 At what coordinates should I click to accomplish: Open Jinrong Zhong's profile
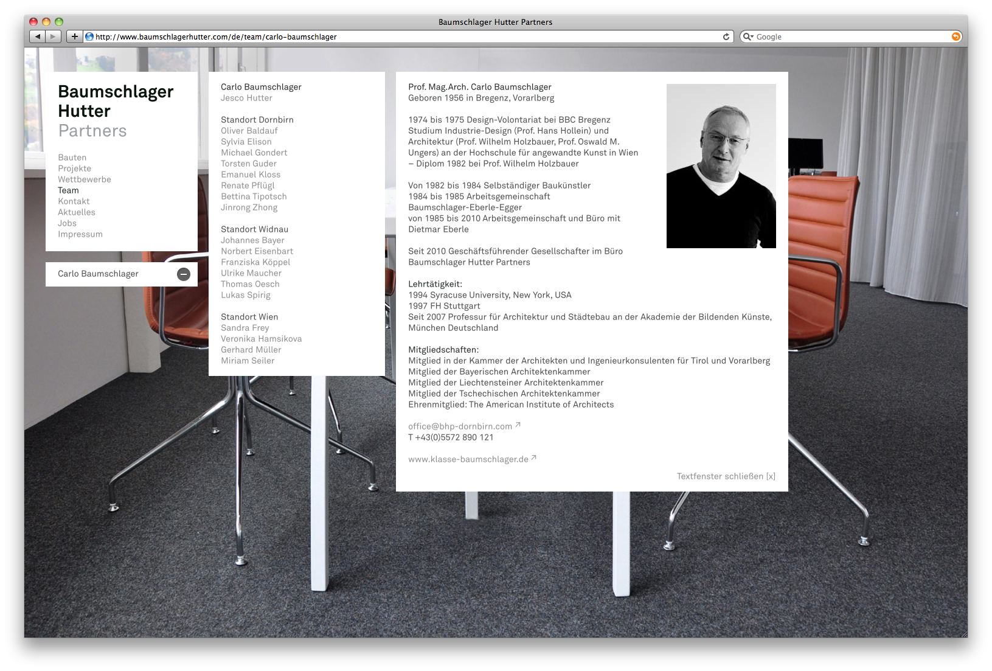tap(249, 207)
